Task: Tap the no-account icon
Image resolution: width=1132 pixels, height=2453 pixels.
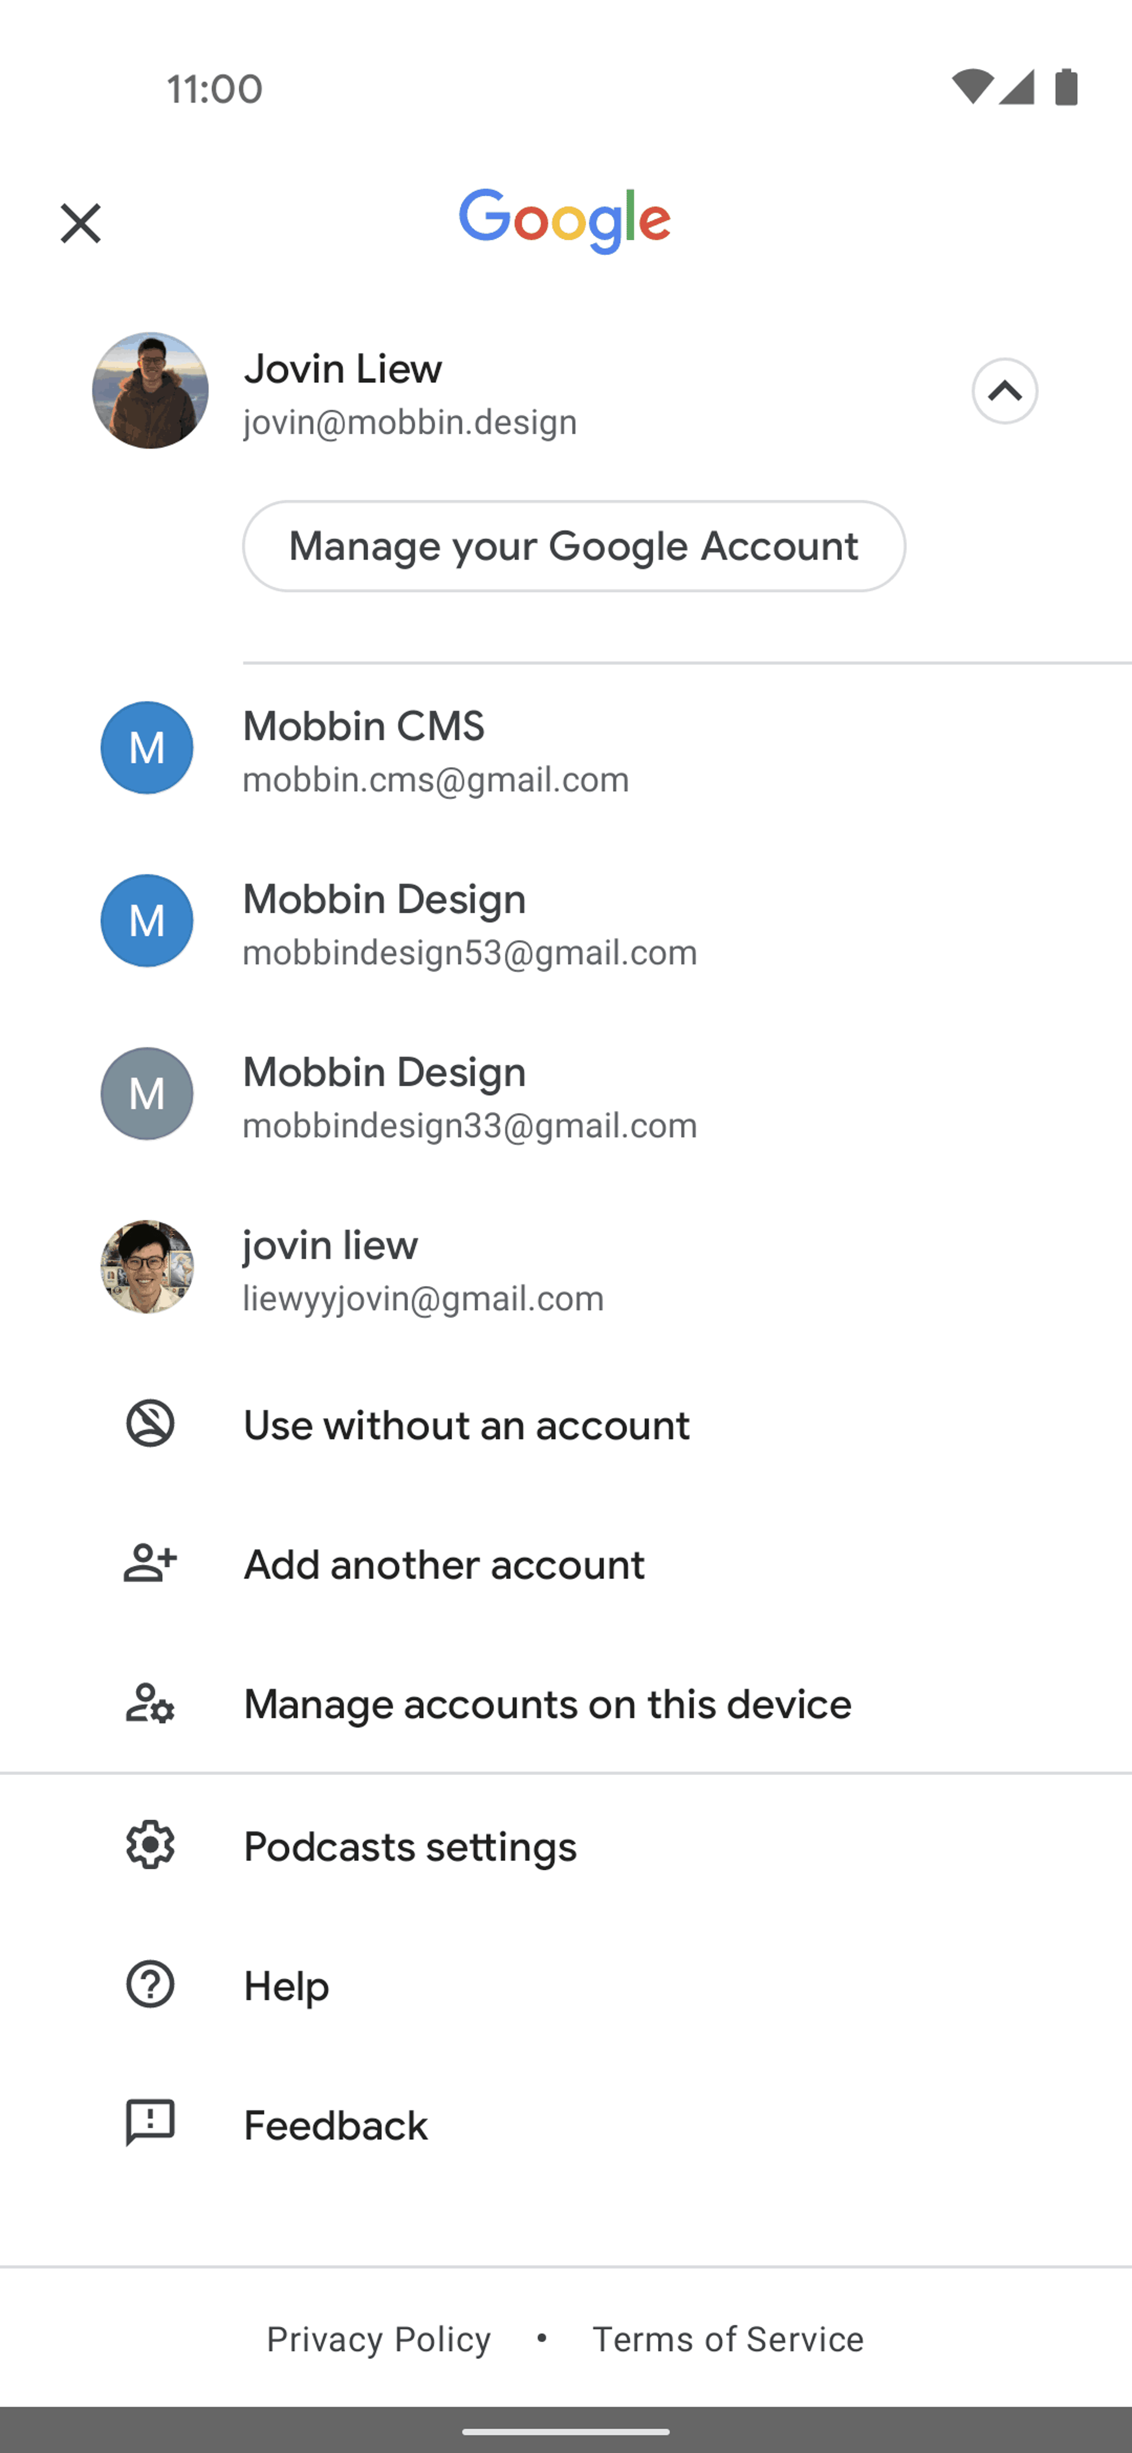Action: pyautogui.click(x=150, y=1425)
